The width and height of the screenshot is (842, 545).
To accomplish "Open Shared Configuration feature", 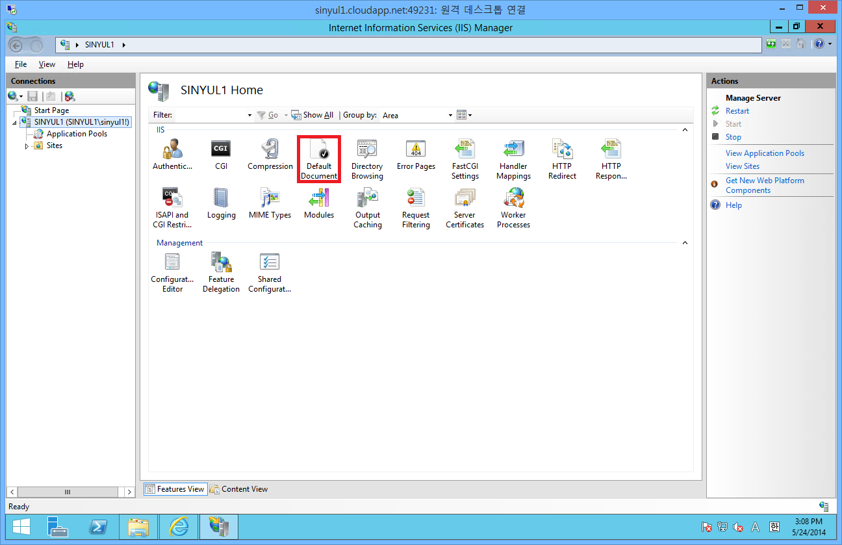I will [x=270, y=273].
